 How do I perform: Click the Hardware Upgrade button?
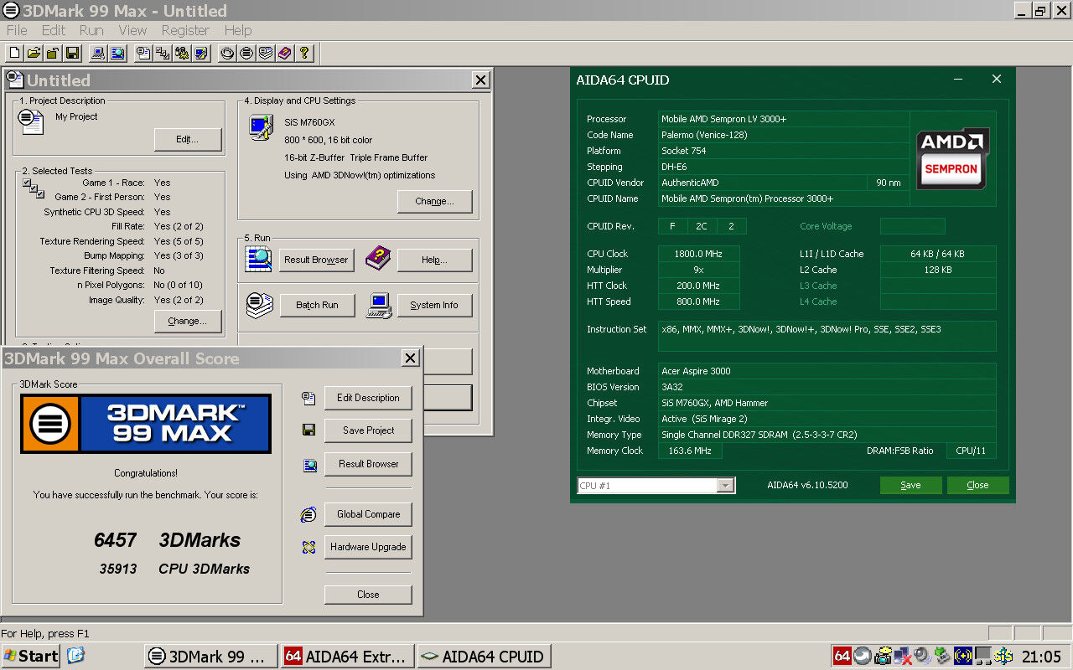click(368, 547)
